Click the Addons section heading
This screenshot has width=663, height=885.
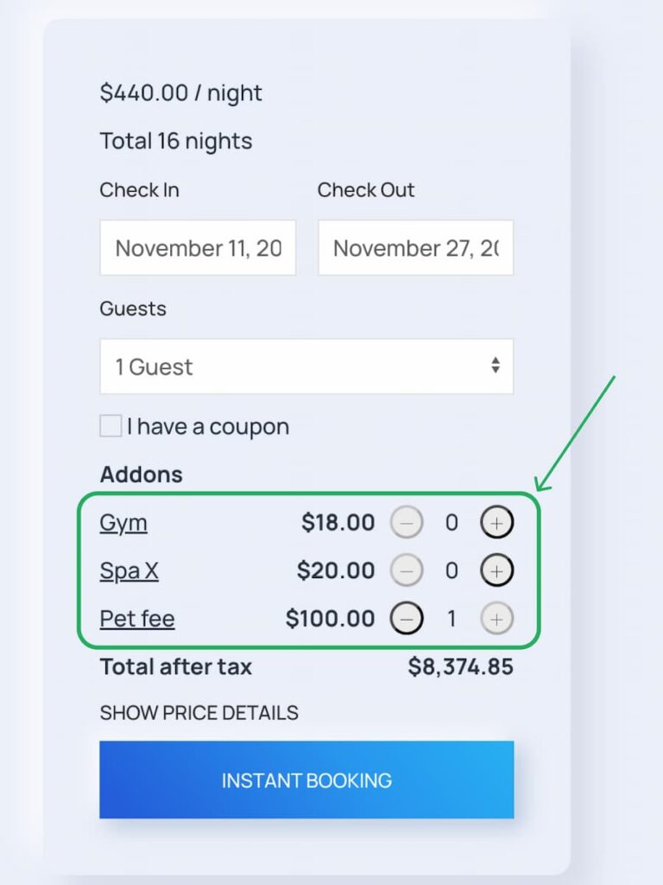tap(142, 474)
